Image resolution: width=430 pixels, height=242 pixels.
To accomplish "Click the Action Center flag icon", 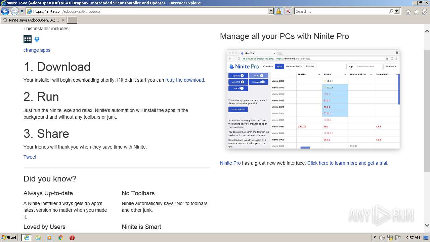I will (x=398, y=238).
